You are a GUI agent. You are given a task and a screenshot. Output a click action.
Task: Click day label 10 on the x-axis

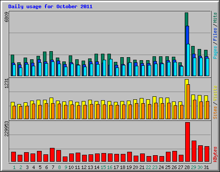pos(71,167)
